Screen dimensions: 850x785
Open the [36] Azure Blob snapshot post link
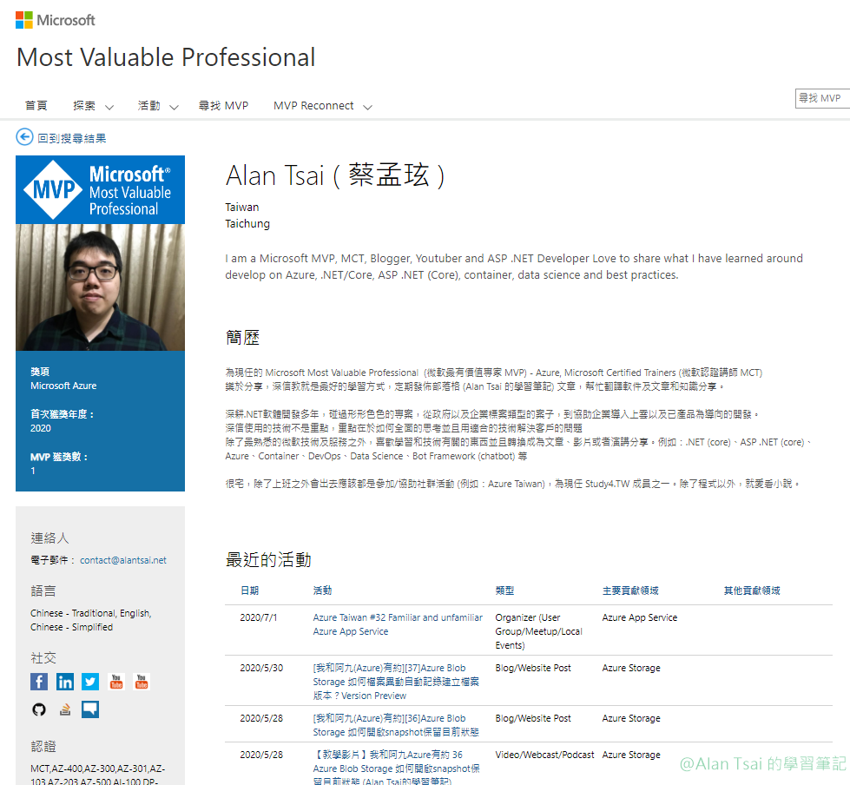pyautogui.click(x=396, y=725)
